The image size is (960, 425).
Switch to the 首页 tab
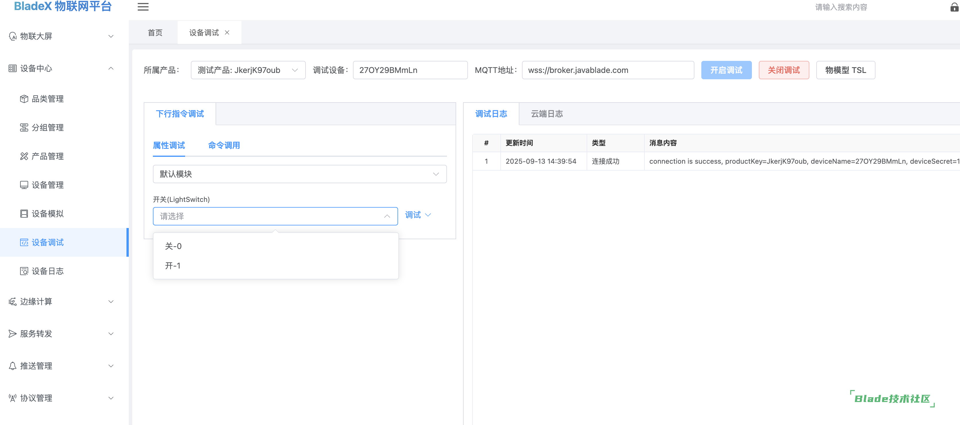click(x=155, y=33)
